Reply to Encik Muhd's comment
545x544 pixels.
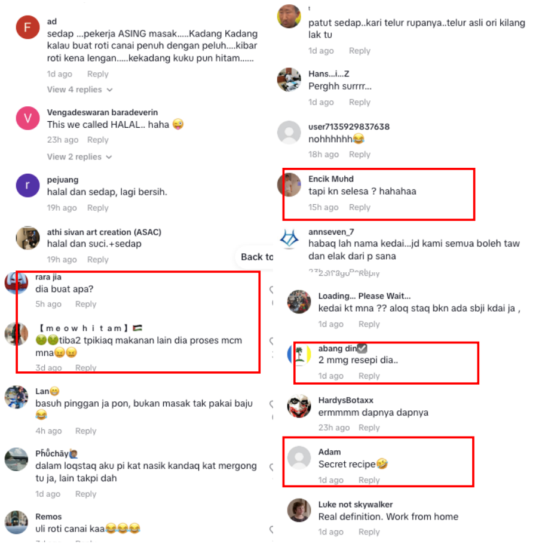coord(359,207)
